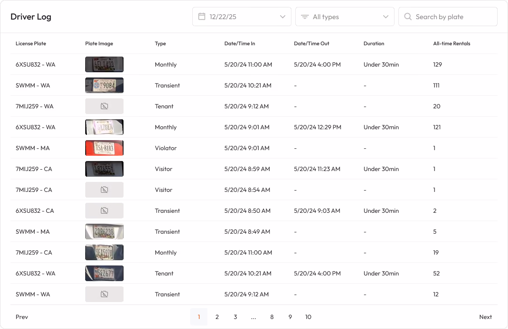This screenshot has width=508, height=329.
Task: Click the 5/20/24 9:03 AM time out
Action: tap(317, 211)
